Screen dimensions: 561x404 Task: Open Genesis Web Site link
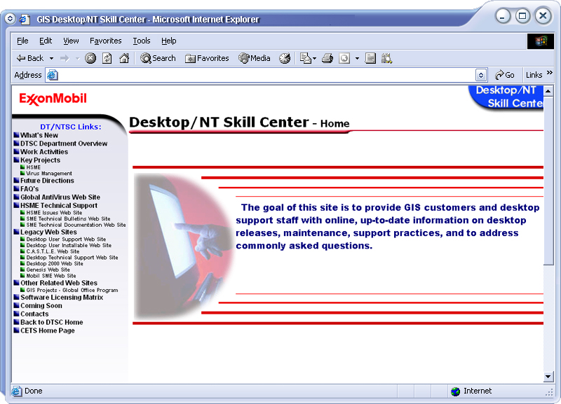click(48, 270)
